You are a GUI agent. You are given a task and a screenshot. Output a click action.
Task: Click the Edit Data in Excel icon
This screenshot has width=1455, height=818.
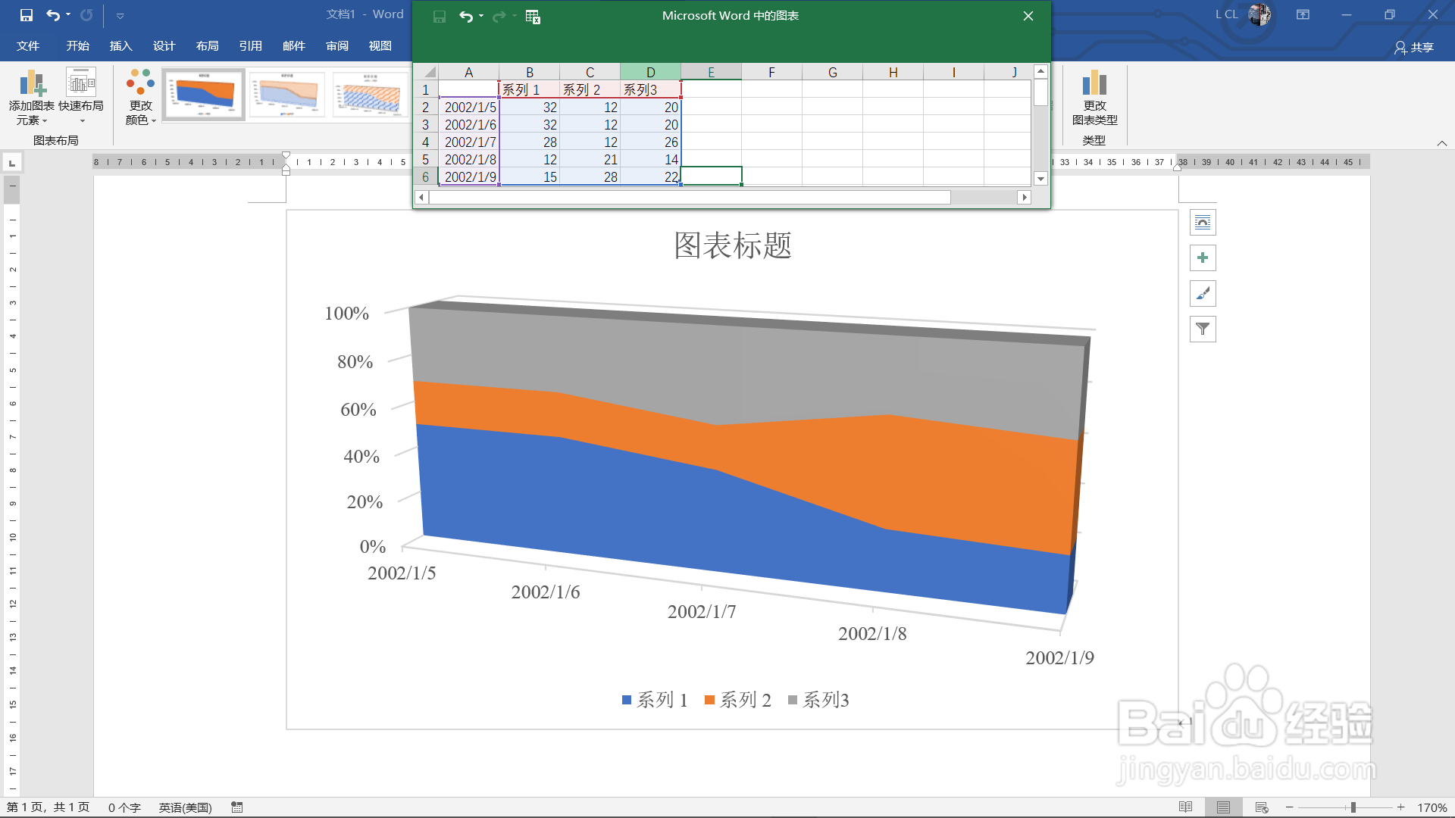533,17
